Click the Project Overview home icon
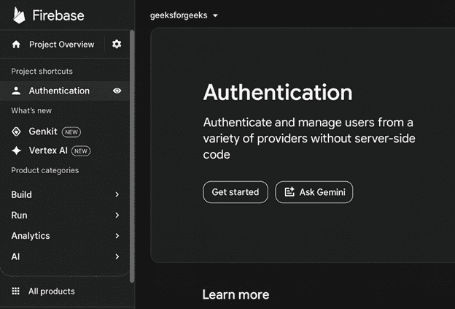The width and height of the screenshot is (455, 309). pos(16,45)
